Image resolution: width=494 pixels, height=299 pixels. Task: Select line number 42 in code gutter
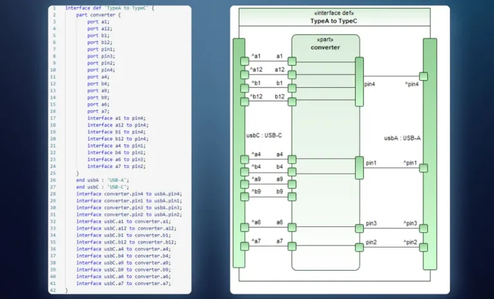click(53, 291)
